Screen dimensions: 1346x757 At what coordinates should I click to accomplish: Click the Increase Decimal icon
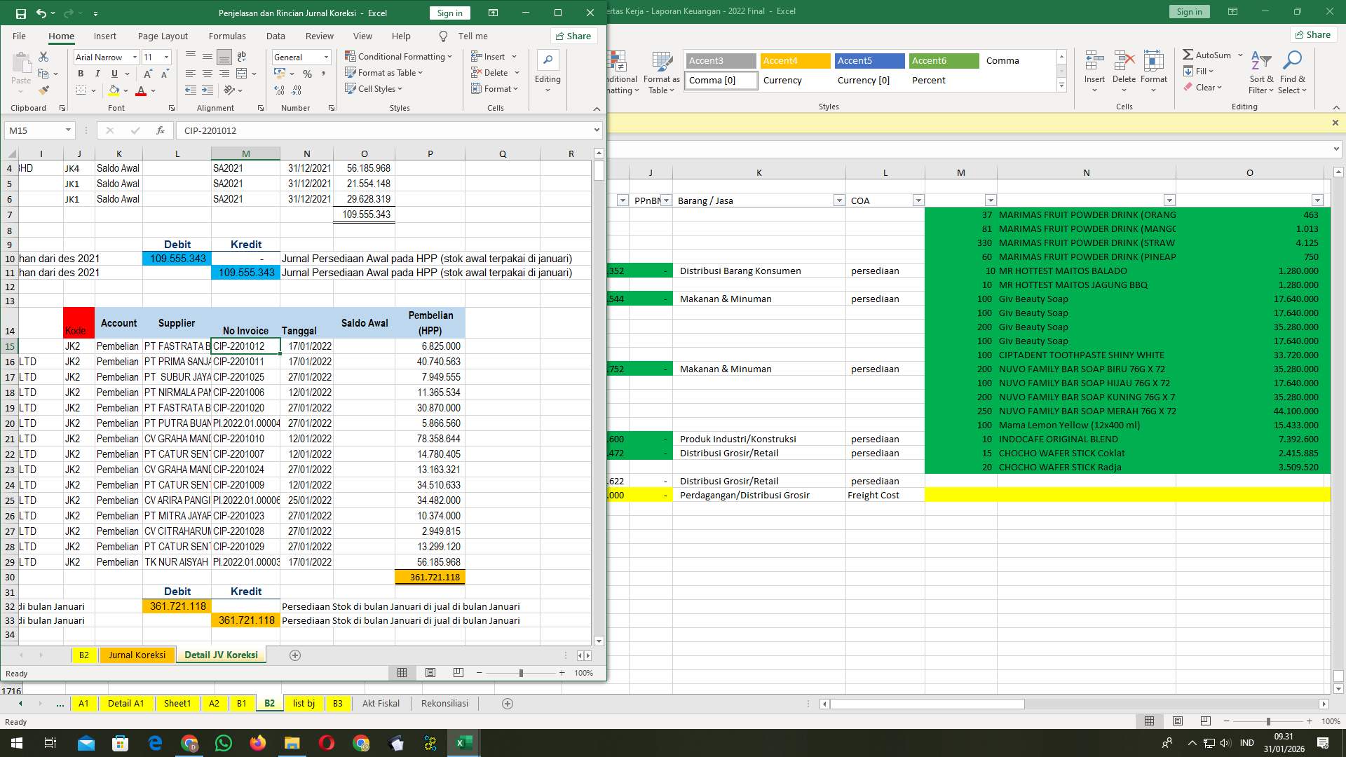click(279, 90)
